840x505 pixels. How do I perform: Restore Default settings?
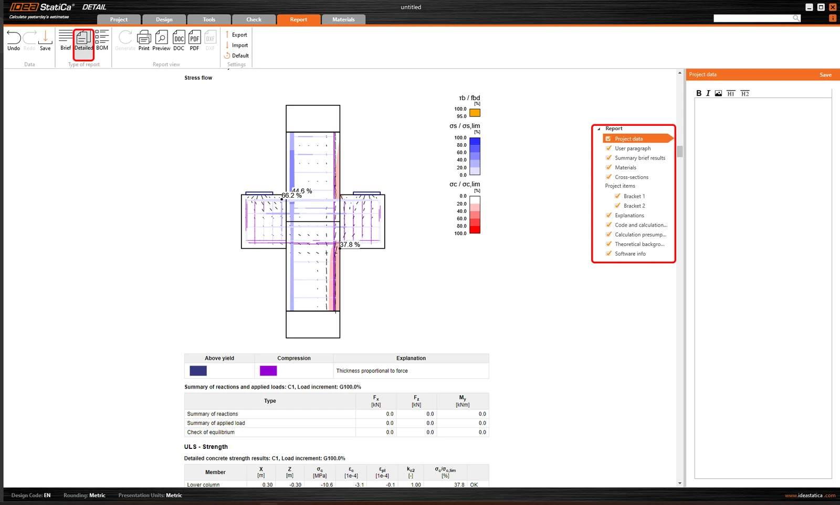click(x=237, y=56)
